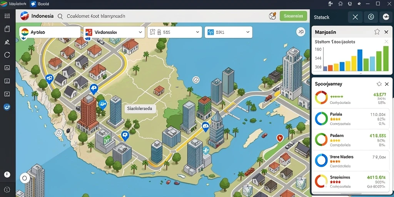Click the green Ssnanlat button

coord(293,16)
